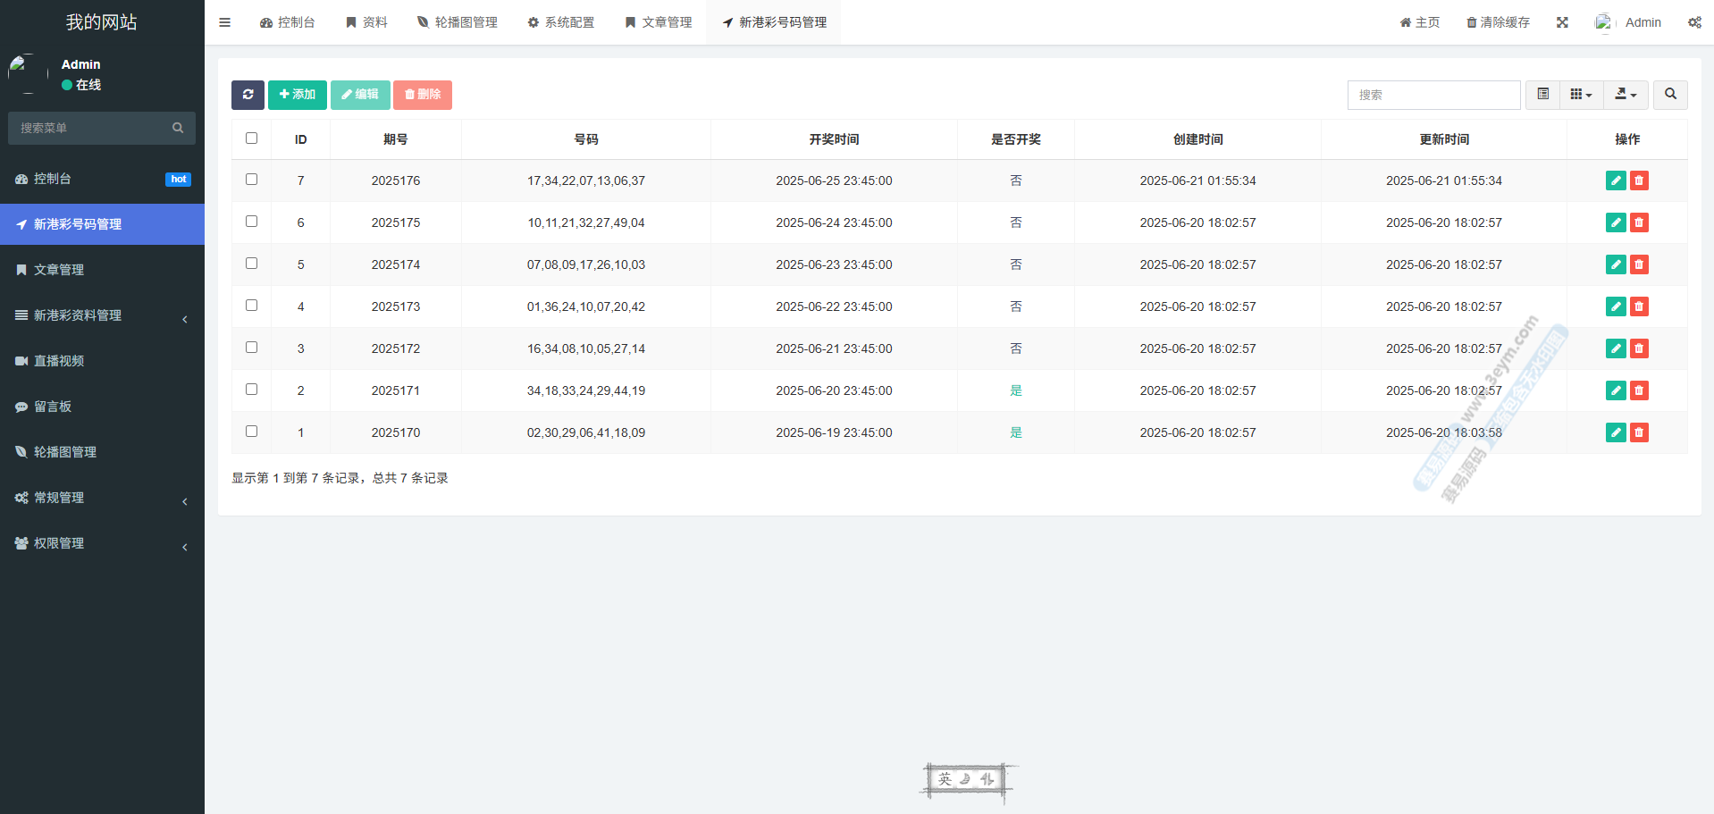Click the green edit icon for row 7
Viewport: 1714px width, 814px height.
[x=1615, y=180]
